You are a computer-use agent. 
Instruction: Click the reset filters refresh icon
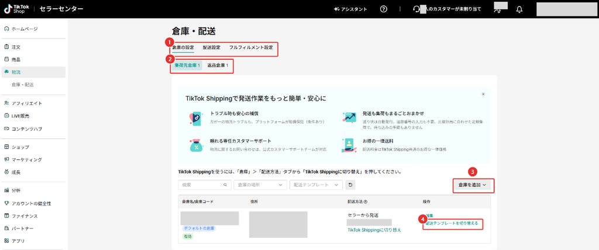pyautogui.click(x=350, y=185)
